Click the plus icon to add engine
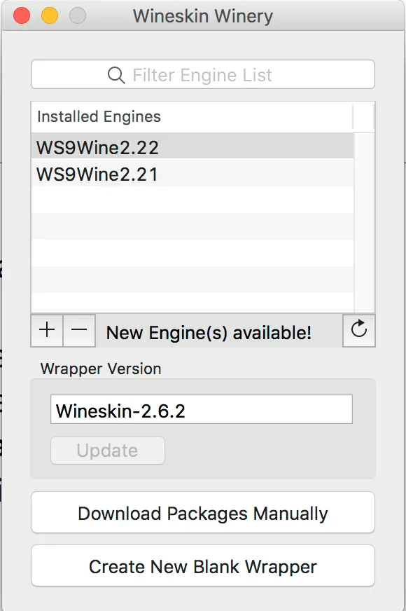The width and height of the screenshot is (406, 611). click(x=47, y=331)
